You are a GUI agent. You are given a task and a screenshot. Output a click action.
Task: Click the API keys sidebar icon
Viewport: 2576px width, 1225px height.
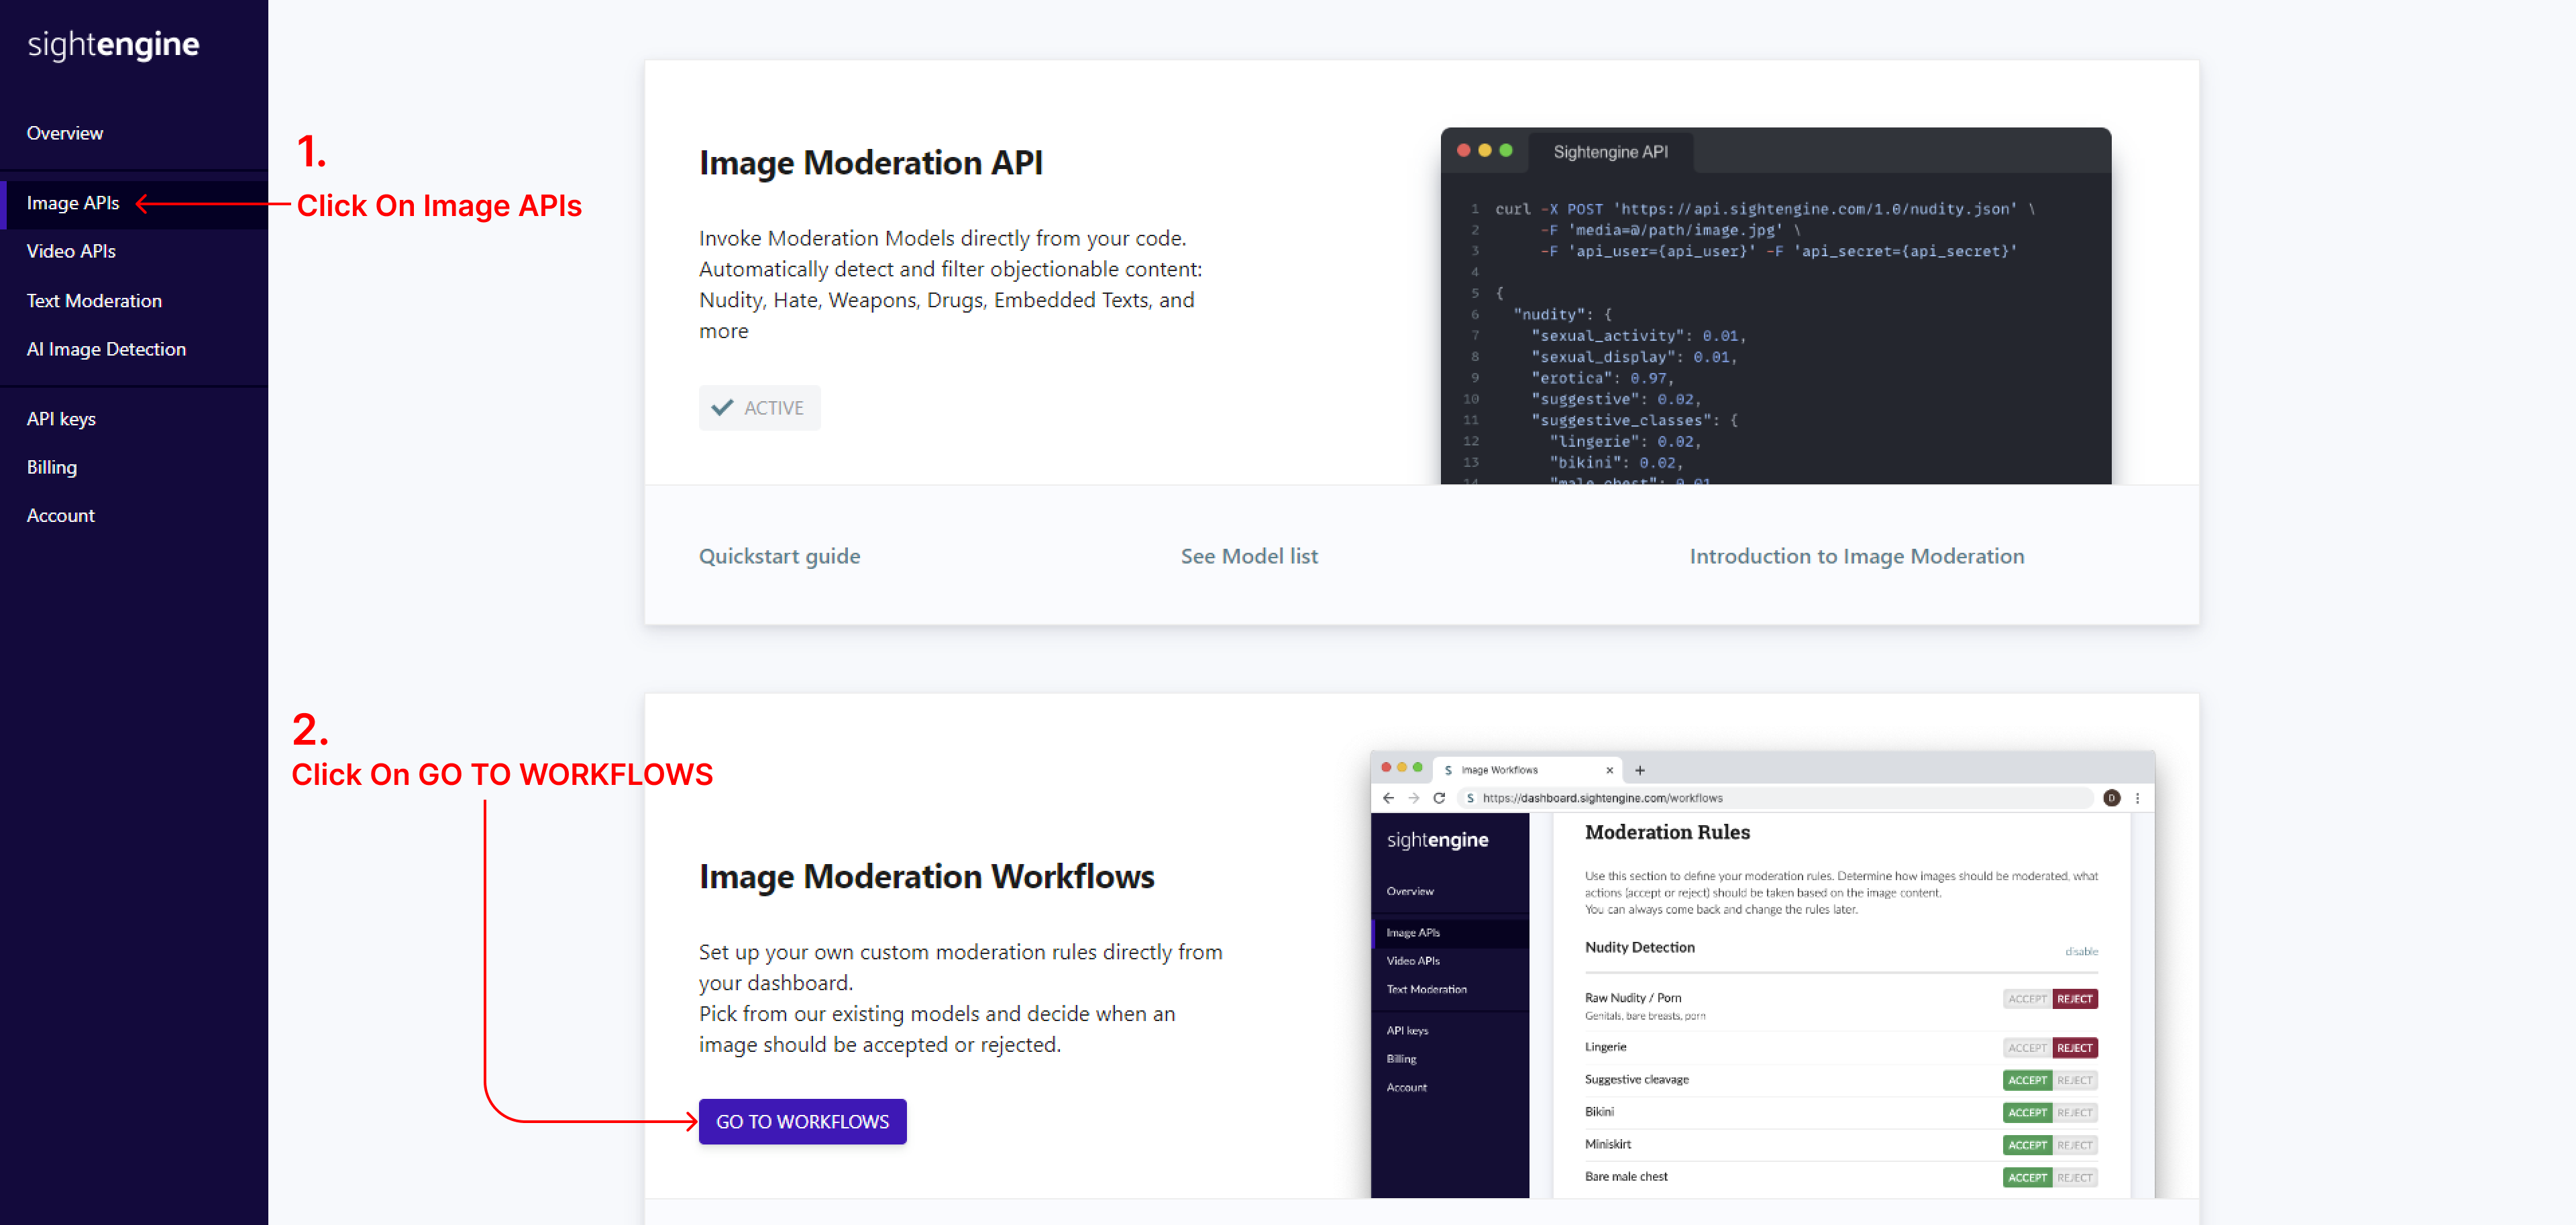[61, 419]
